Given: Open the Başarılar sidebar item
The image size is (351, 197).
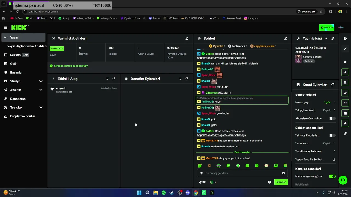Looking at the screenshot, I should point(23,73).
